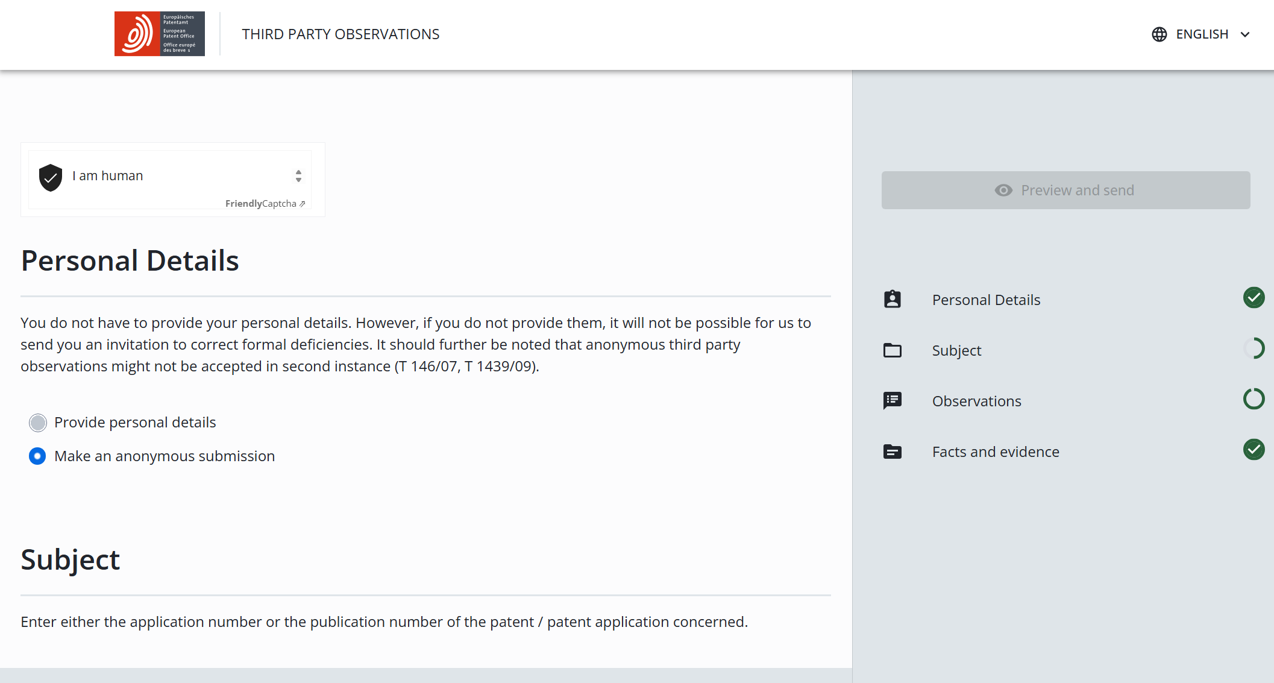The width and height of the screenshot is (1274, 683).
Task: Click the eye icon on Preview button
Action: click(x=1003, y=190)
